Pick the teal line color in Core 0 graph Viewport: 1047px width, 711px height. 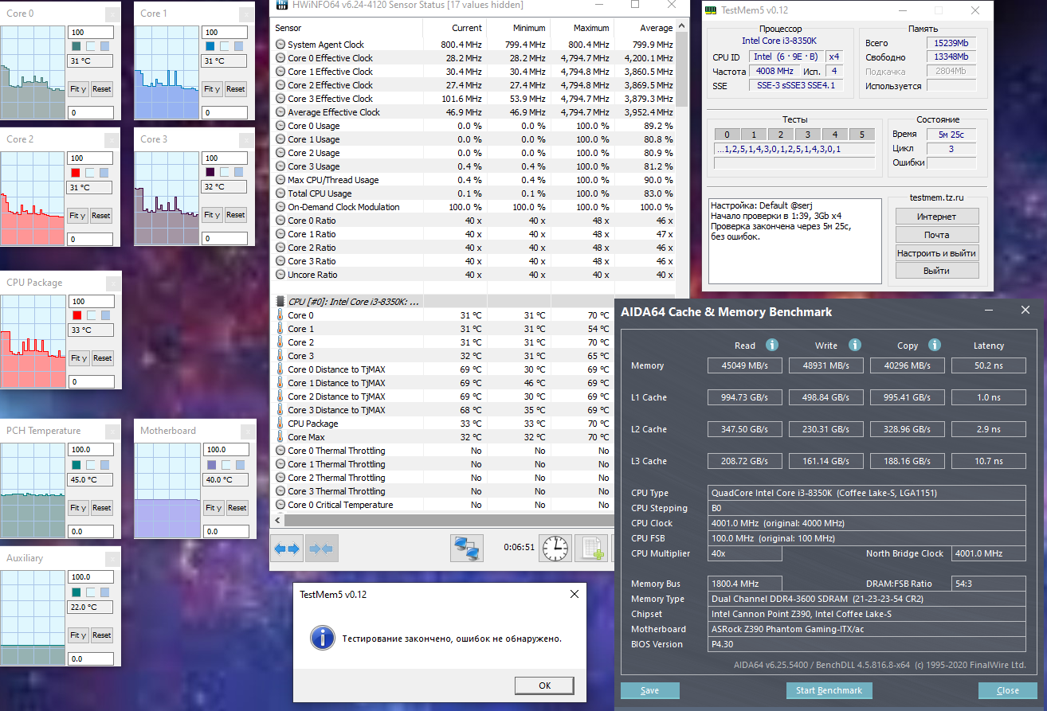tap(76, 46)
